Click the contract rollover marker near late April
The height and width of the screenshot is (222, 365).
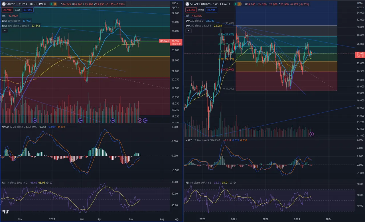click(x=112, y=121)
